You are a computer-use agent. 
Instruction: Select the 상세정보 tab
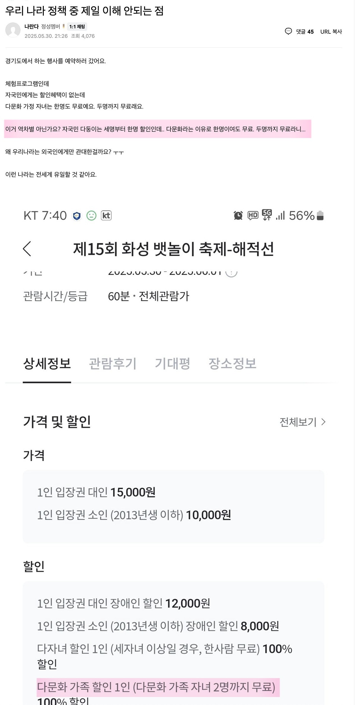pos(47,364)
